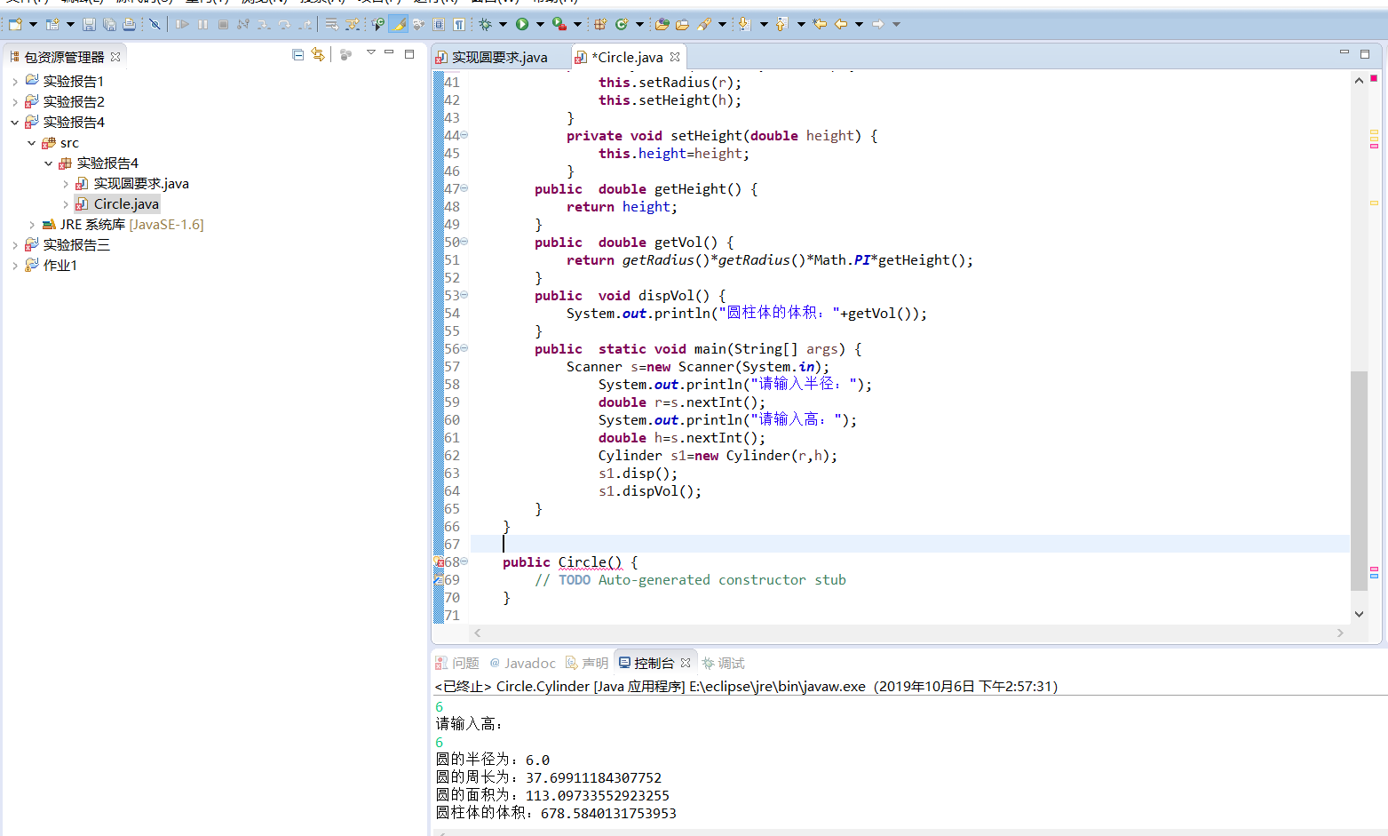This screenshot has height=836, width=1388.
Task: Click the disabled Save icon
Action: (89, 24)
